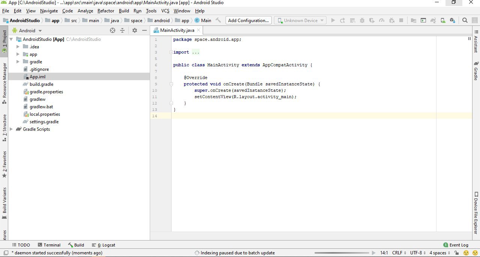Click Run Anything terminal-like toolbar icon

[423, 21]
